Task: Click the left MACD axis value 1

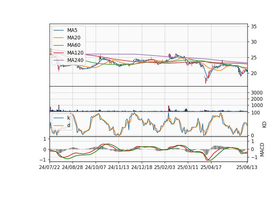Action: click(45, 139)
